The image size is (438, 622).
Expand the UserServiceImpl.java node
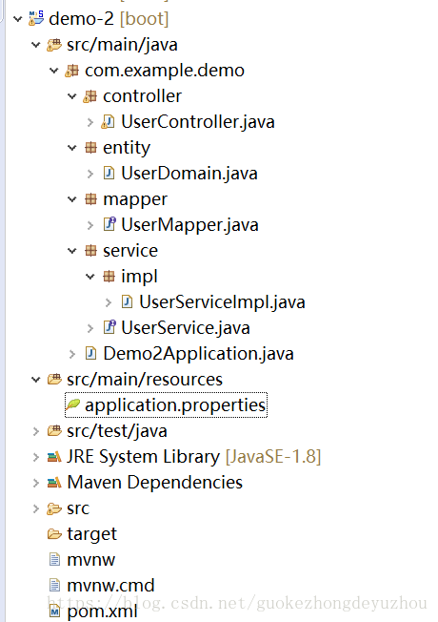(109, 302)
